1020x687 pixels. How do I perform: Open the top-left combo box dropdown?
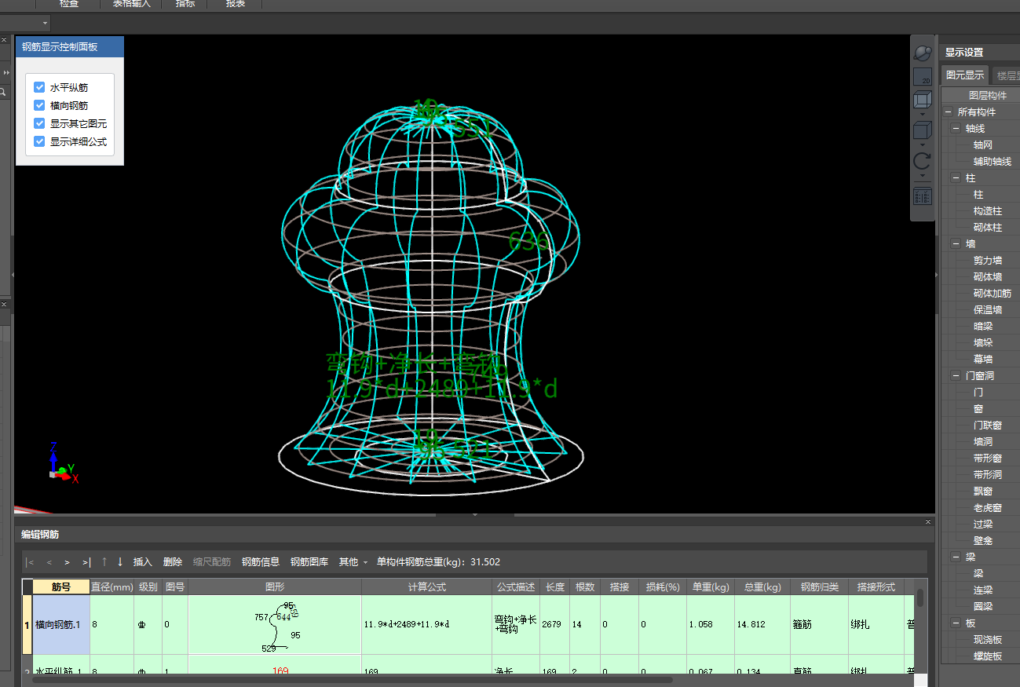pos(44,24)
